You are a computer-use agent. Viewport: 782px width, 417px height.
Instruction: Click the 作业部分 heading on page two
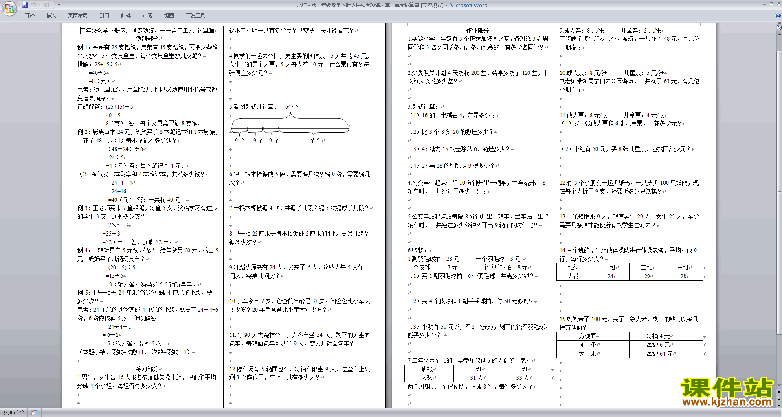477,31
